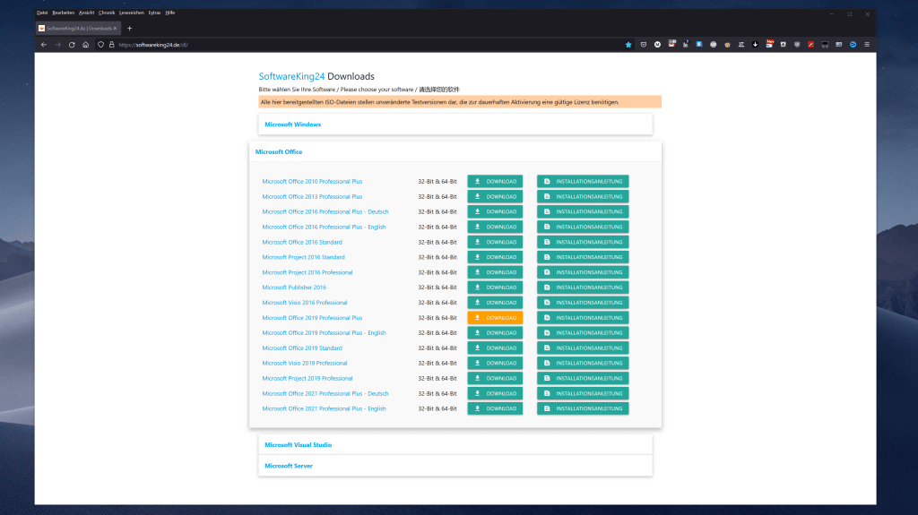The width and height of the screenshot is (918, 515).
Task: Click the orange ISO-Dateien notice text
Action: [x=439, y=102]
